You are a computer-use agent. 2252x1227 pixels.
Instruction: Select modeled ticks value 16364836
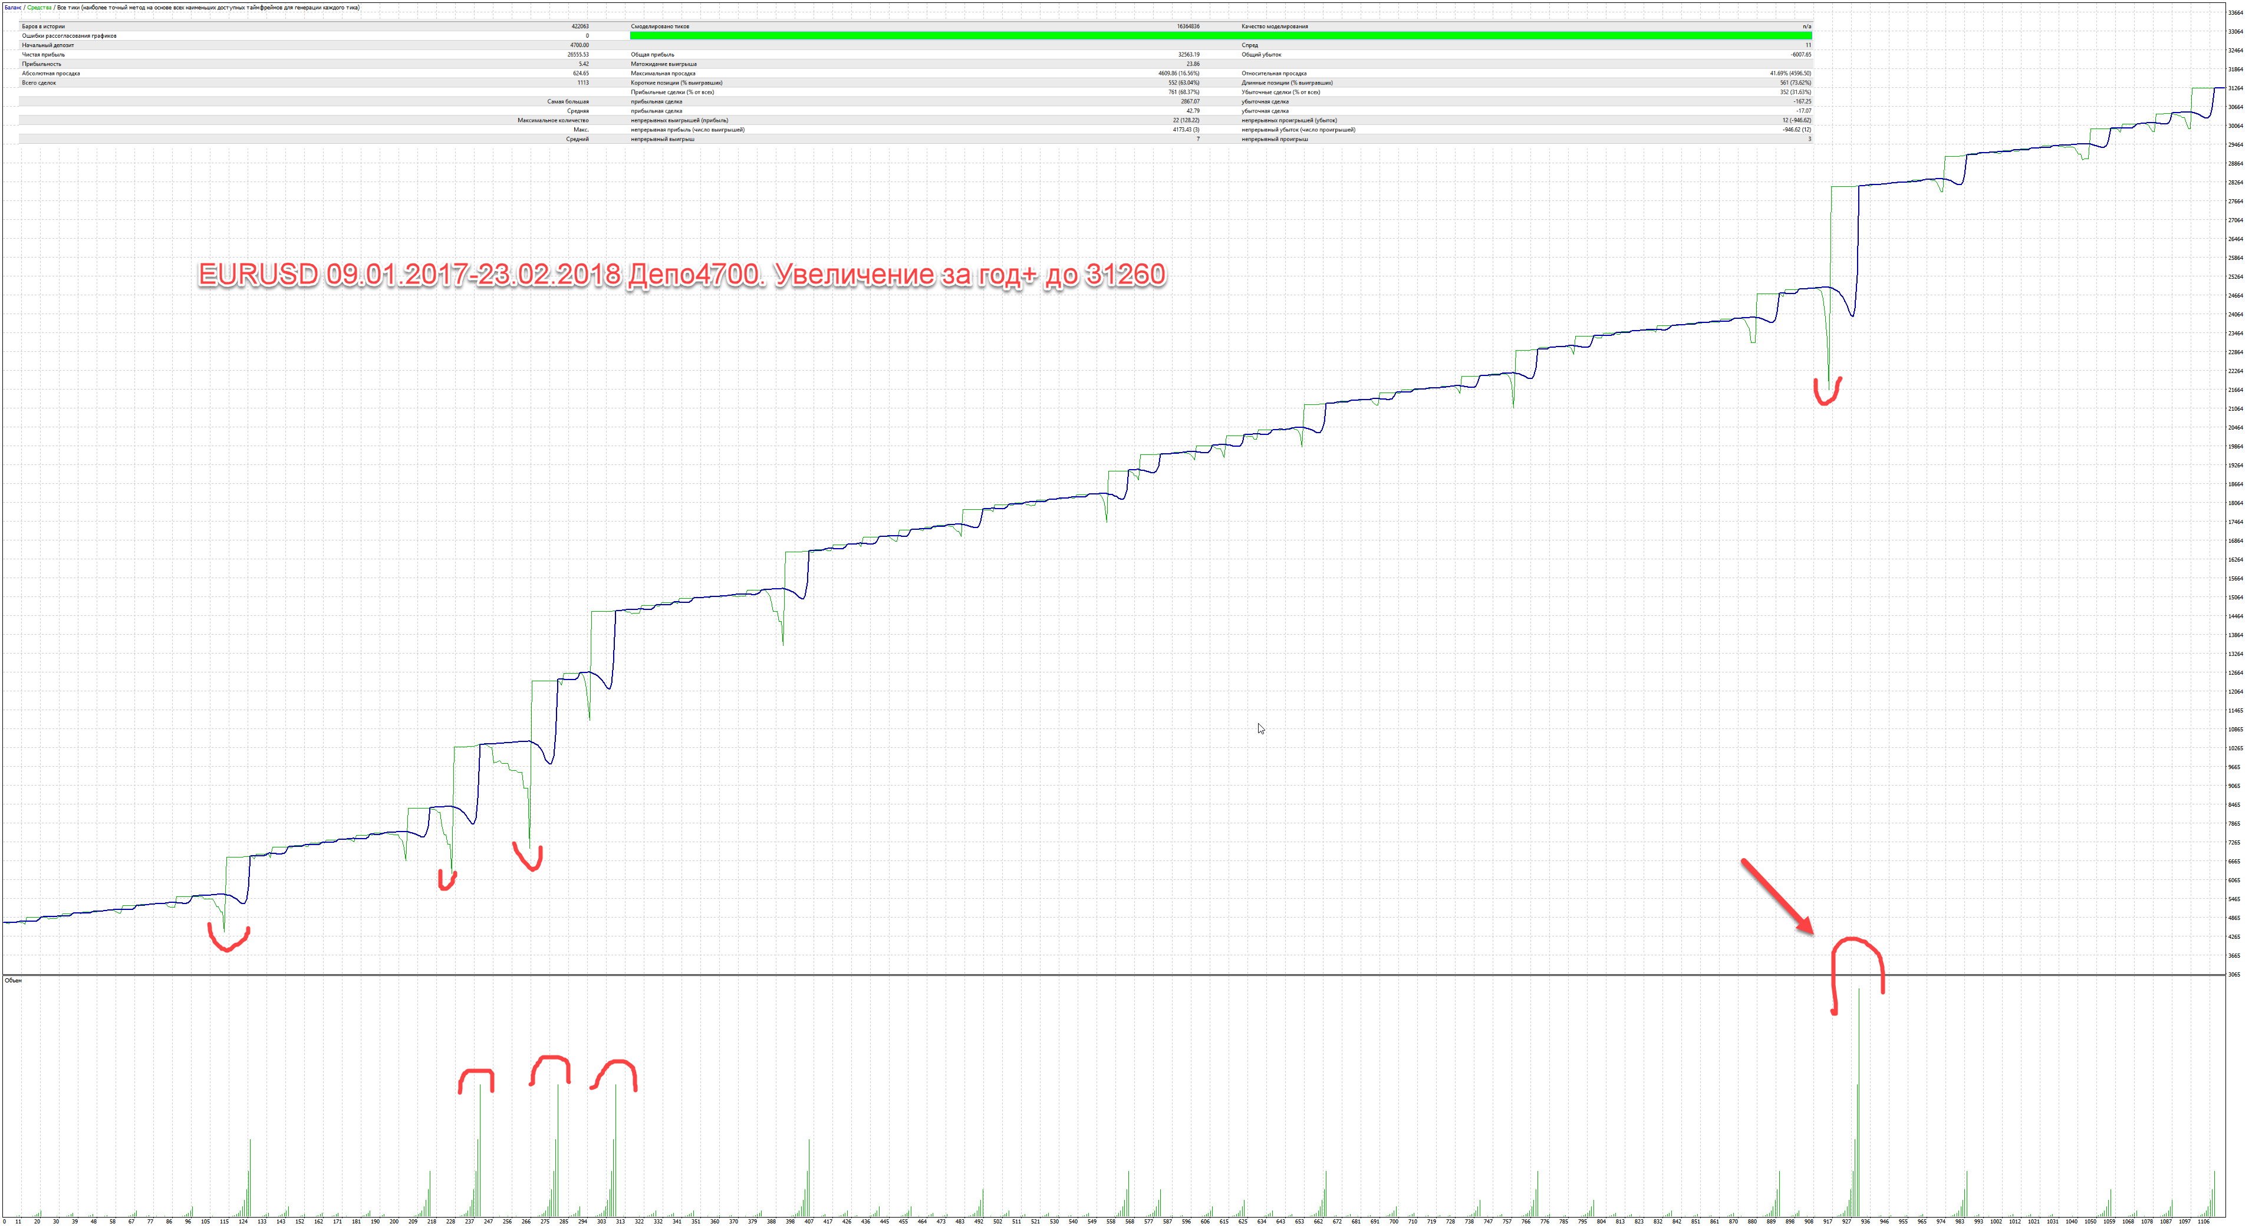pyautogui.click(x=1188, y=26)
